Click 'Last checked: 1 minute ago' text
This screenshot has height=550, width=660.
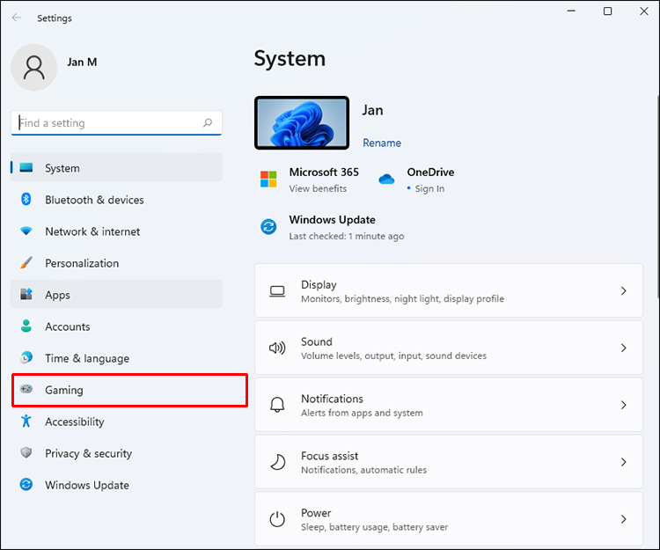[x=347, y=236]
